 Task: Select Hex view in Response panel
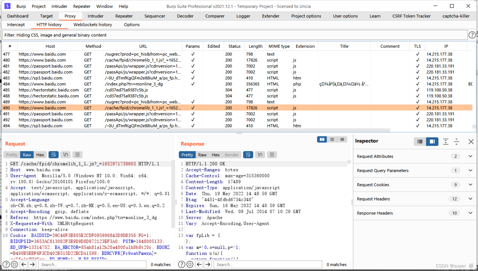pos(216,155)
